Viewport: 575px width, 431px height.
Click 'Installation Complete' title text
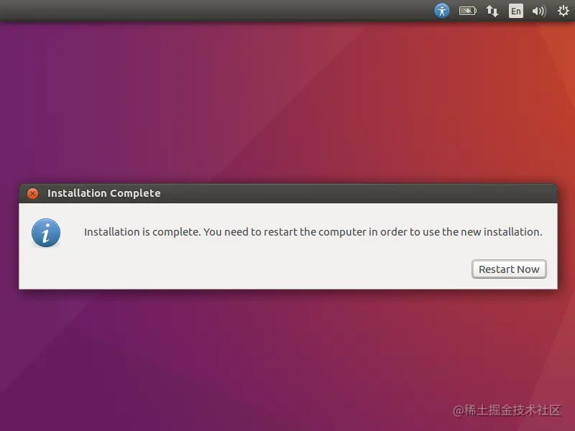pyautogui.click(x=103, y=193)
